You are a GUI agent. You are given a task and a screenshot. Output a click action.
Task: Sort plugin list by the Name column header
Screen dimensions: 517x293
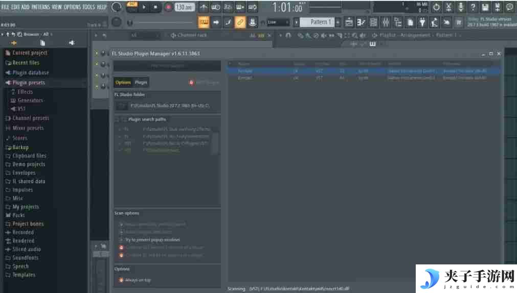point(244,63)
